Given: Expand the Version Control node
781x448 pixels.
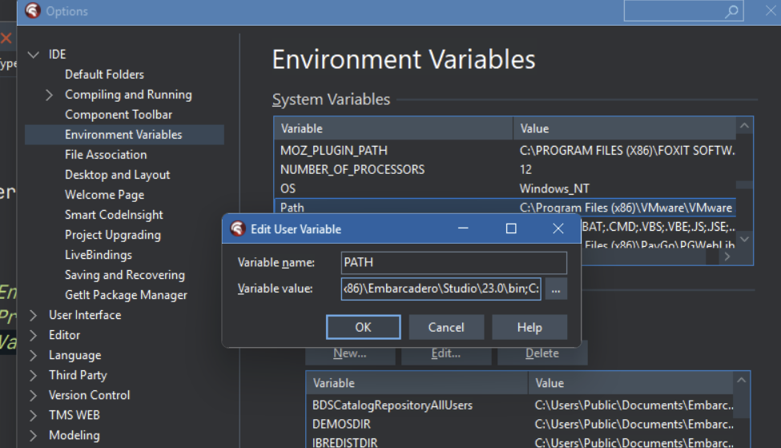Looking at the screenshot, I should pyautogui.click(x=33, y=396).
